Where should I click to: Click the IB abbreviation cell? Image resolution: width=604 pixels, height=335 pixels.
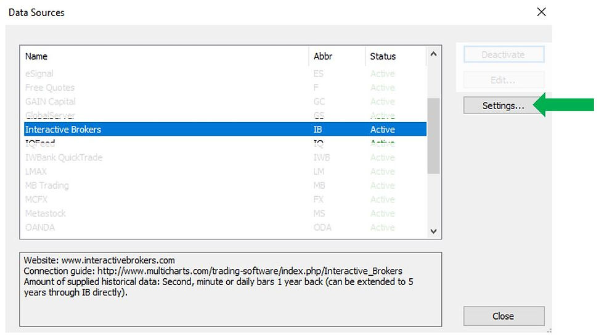[x=318, y=130]
